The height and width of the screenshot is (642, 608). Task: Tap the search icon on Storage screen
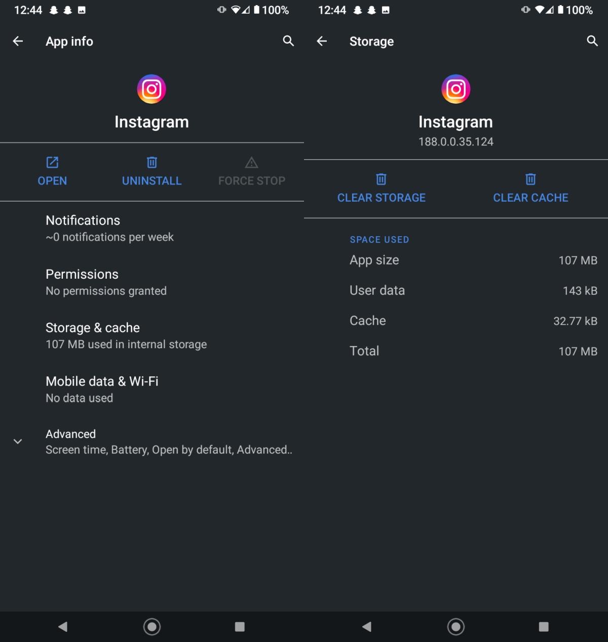[592, 41]
